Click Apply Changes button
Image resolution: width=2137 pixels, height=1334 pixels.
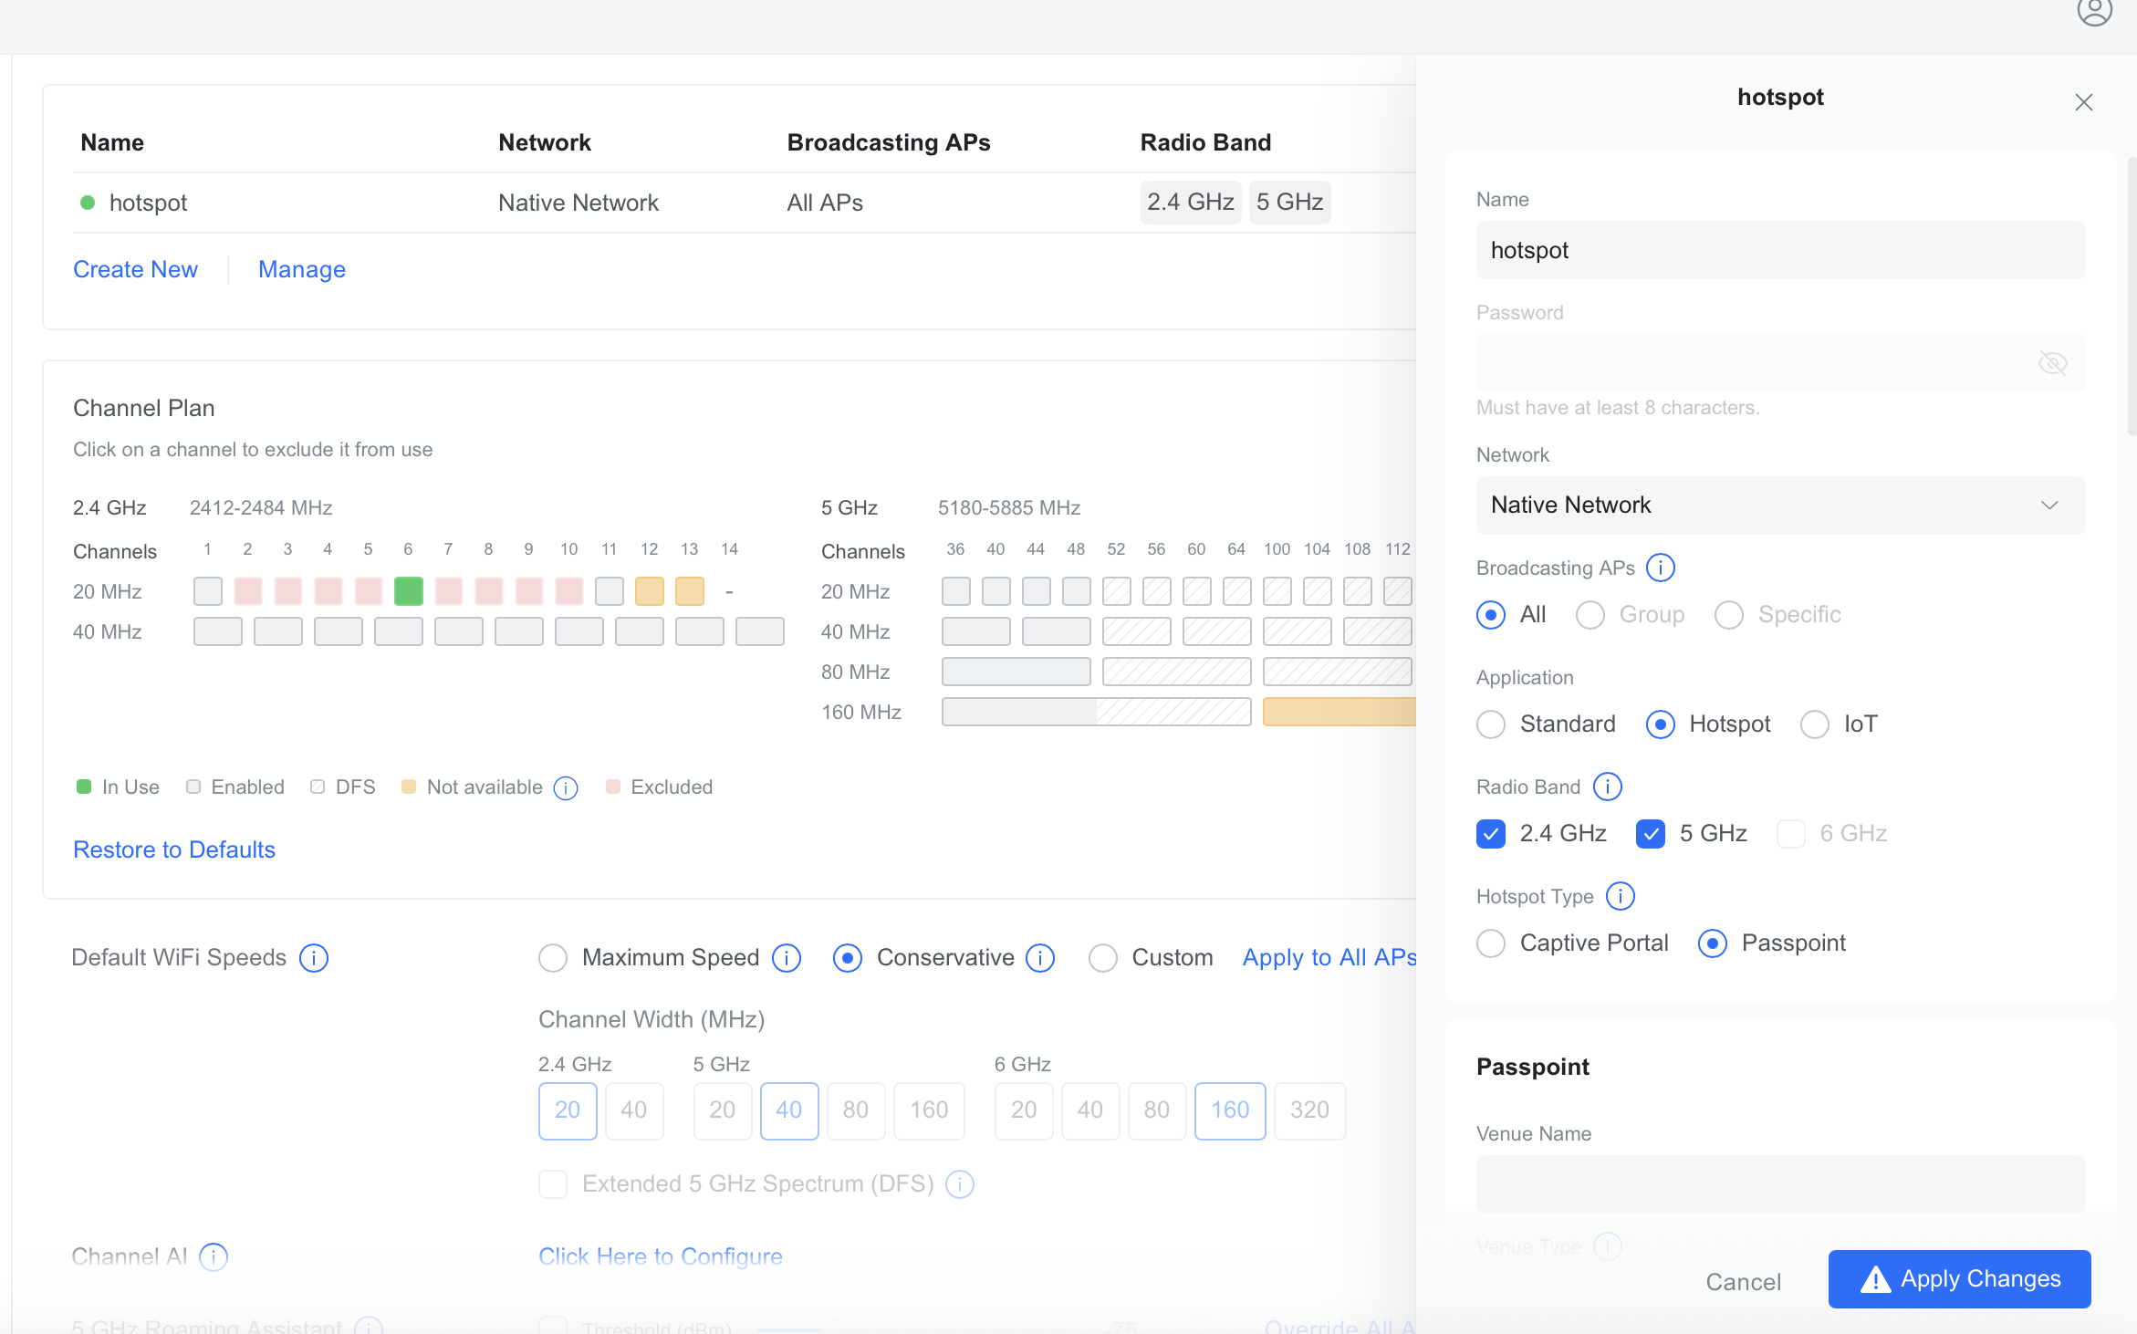point(1959,1279)
